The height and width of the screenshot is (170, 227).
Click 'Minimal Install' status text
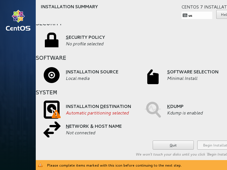coord(182,78)
